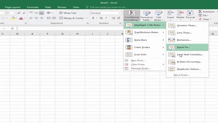Open Cell Styles gallery

pos(158,16)
